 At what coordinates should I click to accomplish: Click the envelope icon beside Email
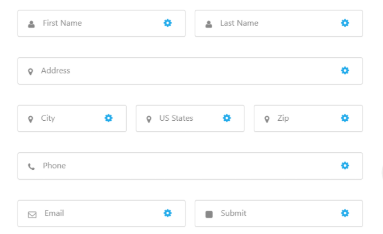pyautogui.click(x=32, y=214)
